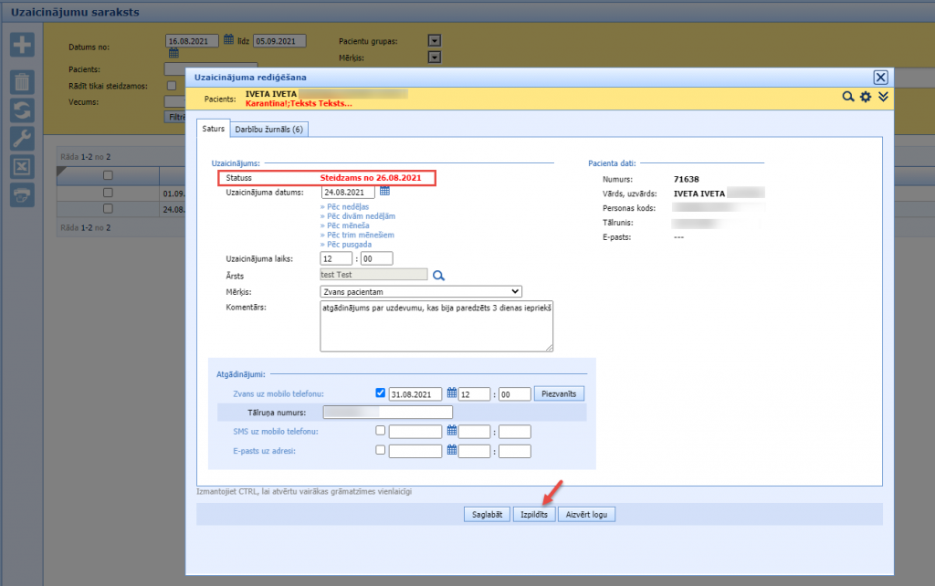Viewport: 935px width, 586px height.
Task: Switch to Darbību žurnāls (6) tab
Action: tap(269, 130)
